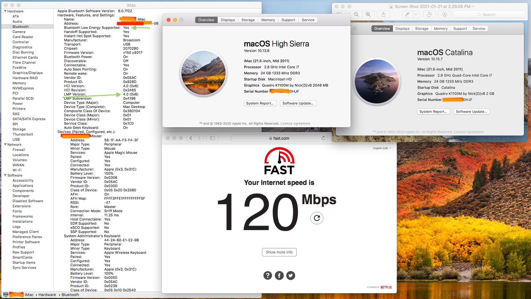Viewport: 531px width, 299px height.
Task: Toggle the Safari sidebar button
Action: (212, 138)
